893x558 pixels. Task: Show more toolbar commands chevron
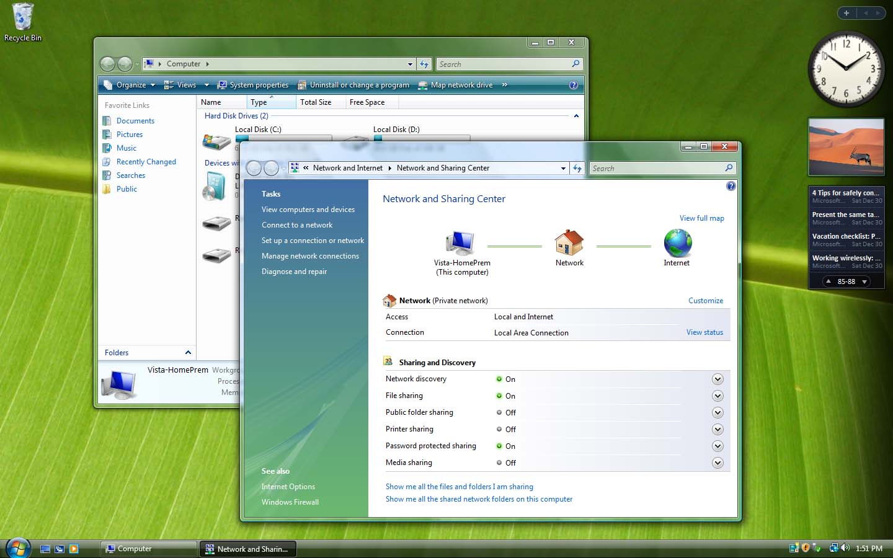(505, 85)
